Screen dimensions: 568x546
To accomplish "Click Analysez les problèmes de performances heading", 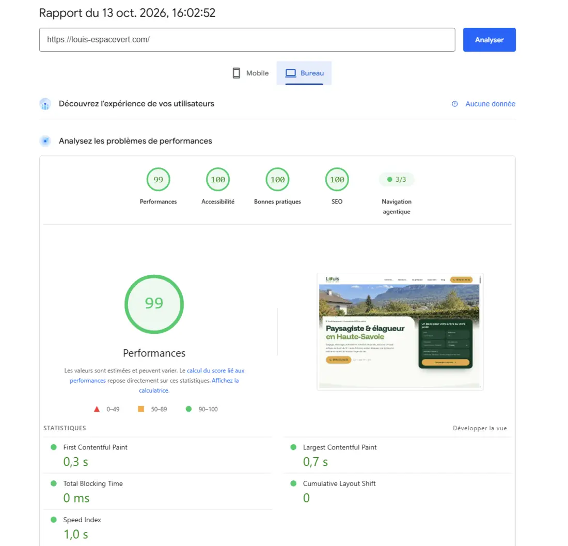I will click(x=135, y=141).
